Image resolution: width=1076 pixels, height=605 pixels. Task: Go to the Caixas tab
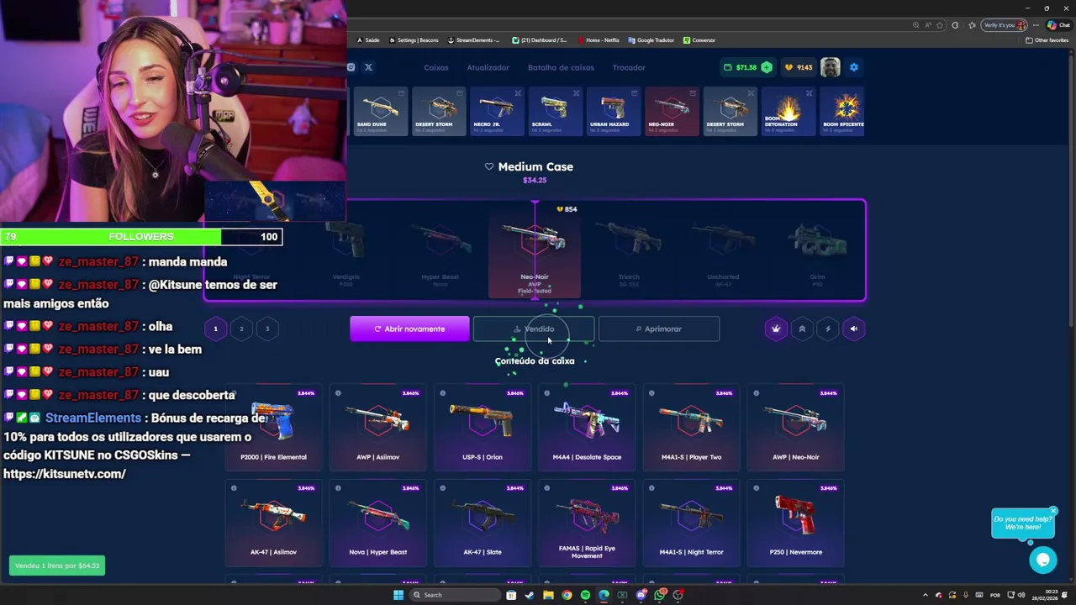coord(436,67)
